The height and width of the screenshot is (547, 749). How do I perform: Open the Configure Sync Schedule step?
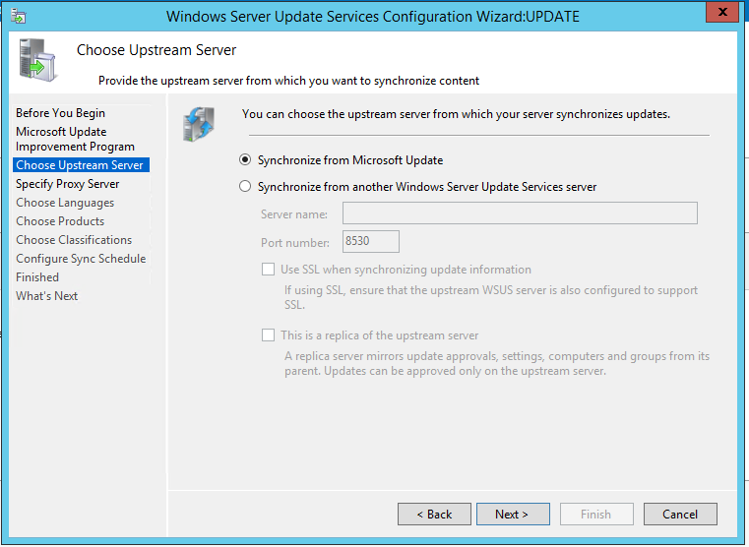pyautogui.click(x=81, y=258)
